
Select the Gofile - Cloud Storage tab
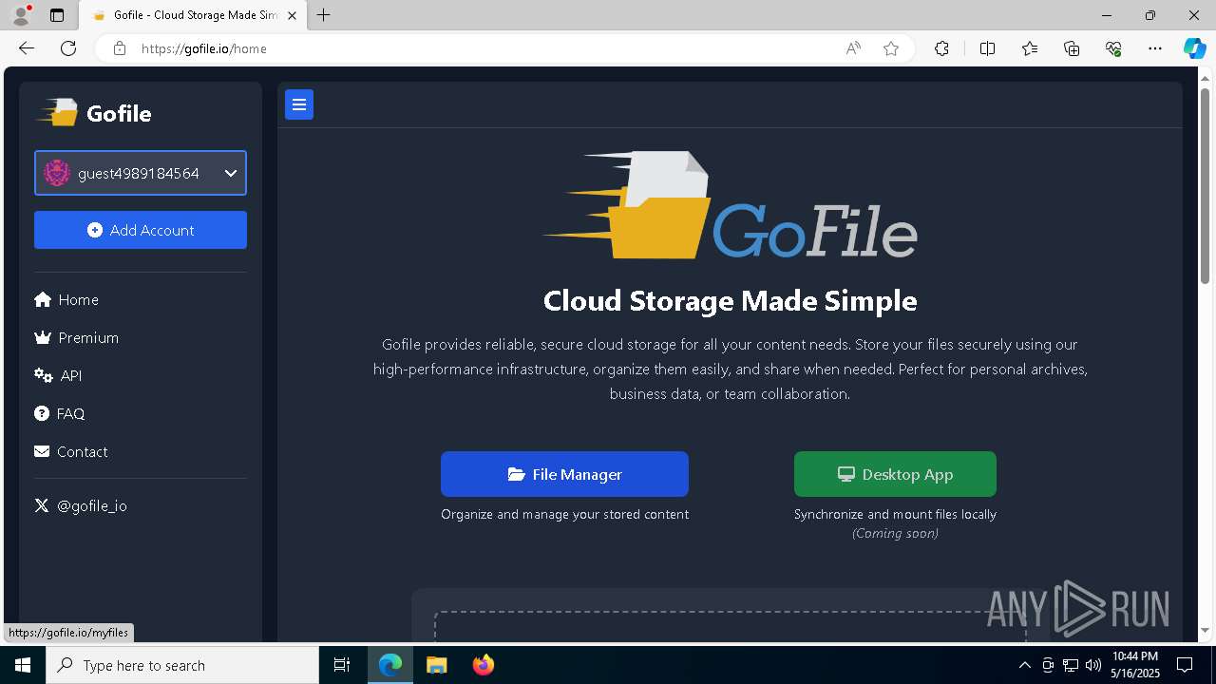point(193,15)
